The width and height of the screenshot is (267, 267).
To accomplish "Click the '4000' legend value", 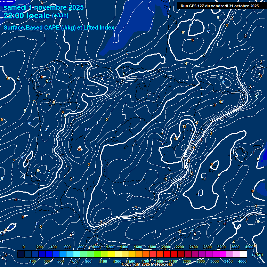I will 242,261.
